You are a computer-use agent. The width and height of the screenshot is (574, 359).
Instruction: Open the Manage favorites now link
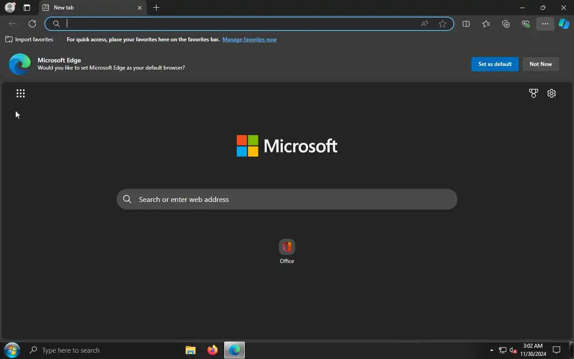click(x=249, y=39)
